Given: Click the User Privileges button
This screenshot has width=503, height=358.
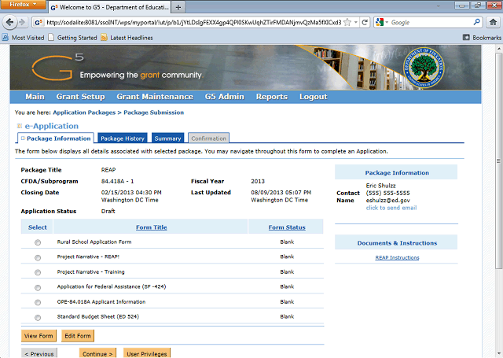Looking at the screenshot, I should (x=147, y=353).
